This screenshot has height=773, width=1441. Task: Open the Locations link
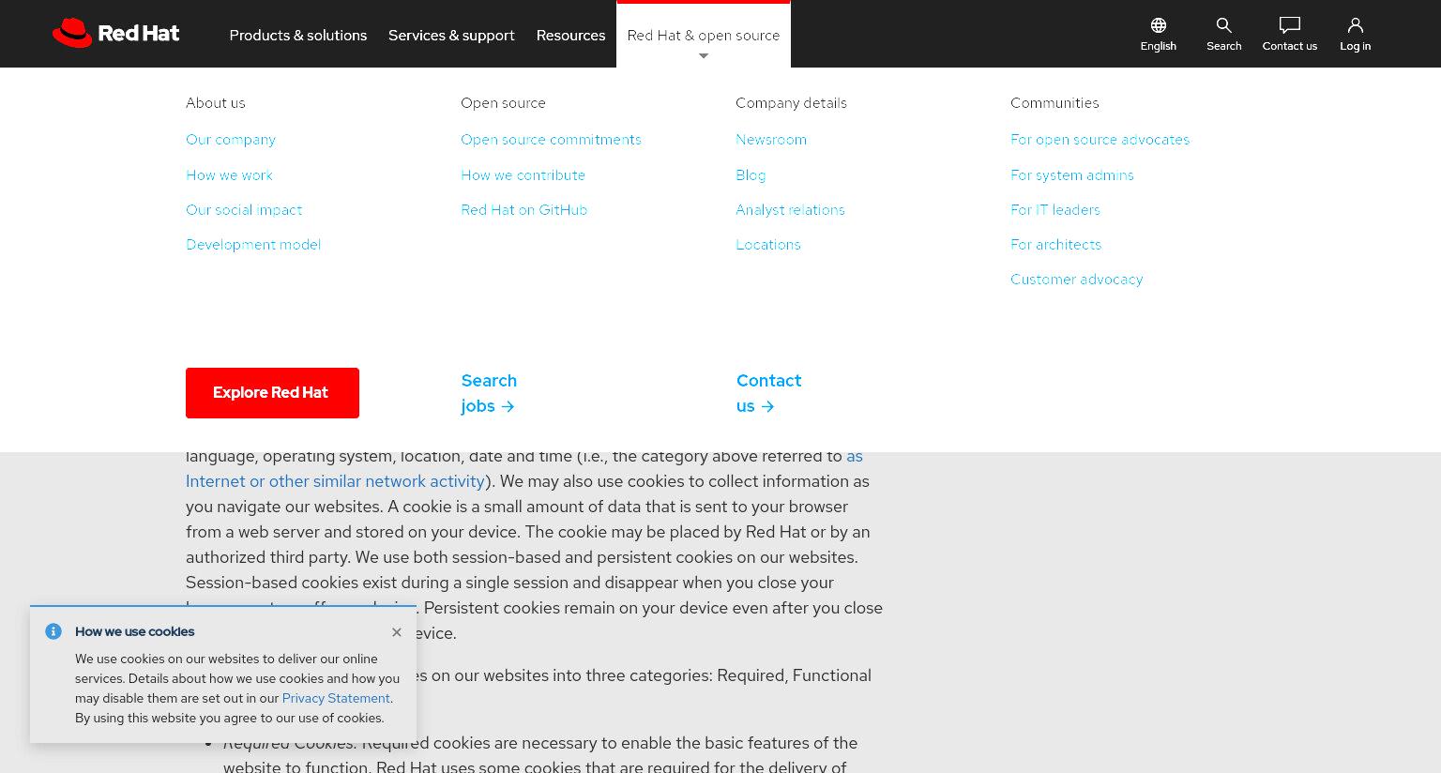[x=768, y=245]
